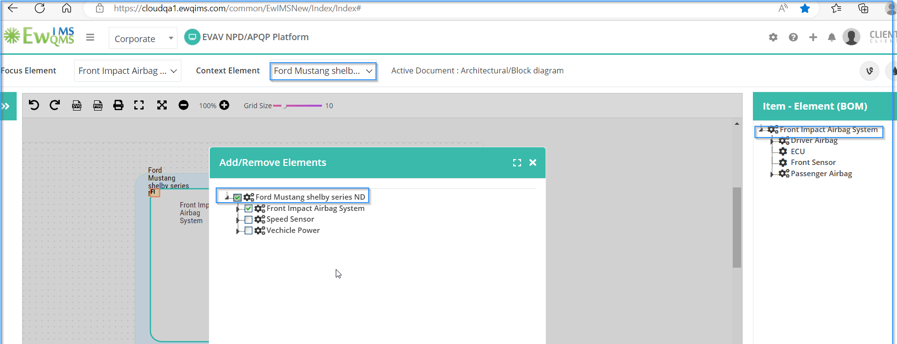Select Front Sensor in BOM tree
This screenshot has width=897, height=344.
coord(813,162)
